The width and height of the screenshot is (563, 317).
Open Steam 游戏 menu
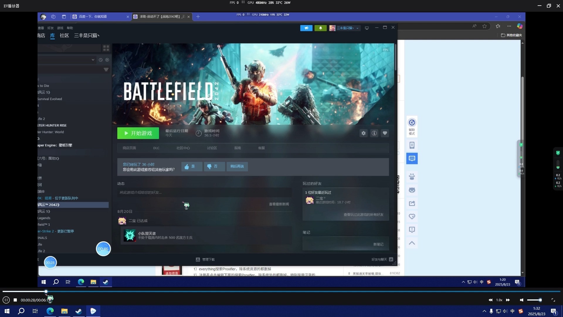pyautogui.click(x=60, y=28)
